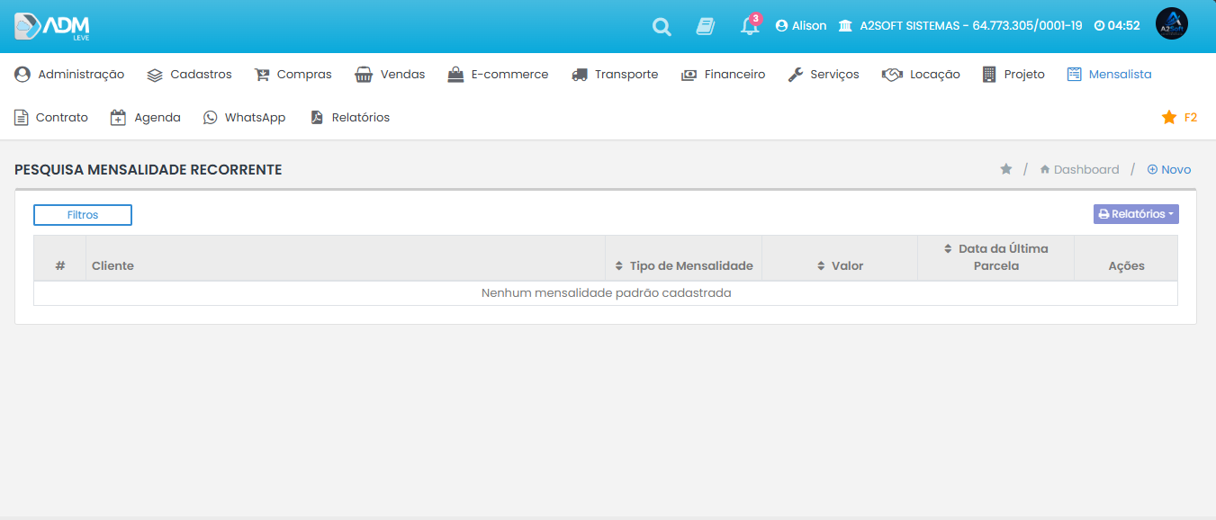Image resolution: width=1216 pixels, height=520 pixels.
Task: Click the E-commerce shopping bag icon
Action: tap(455, 74)
